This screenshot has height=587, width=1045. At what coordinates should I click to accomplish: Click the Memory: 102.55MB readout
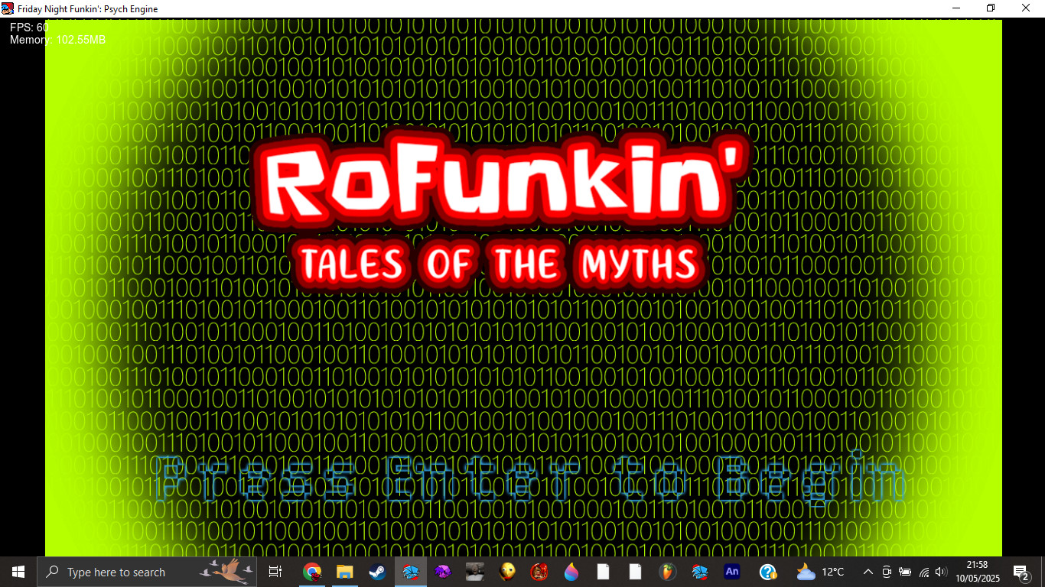[57, 40]
